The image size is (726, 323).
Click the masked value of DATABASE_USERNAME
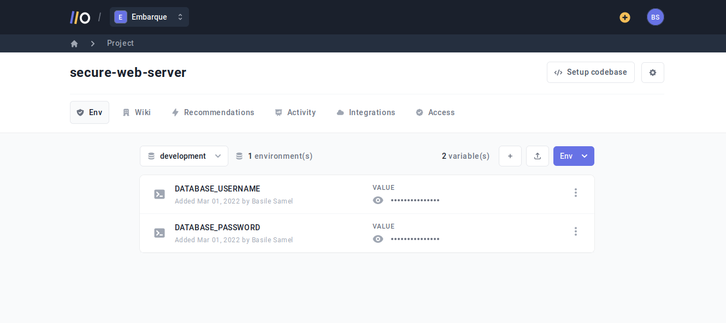tap(415, 200)
